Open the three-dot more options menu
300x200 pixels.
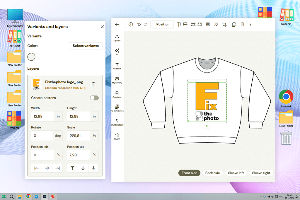point(250,24)
